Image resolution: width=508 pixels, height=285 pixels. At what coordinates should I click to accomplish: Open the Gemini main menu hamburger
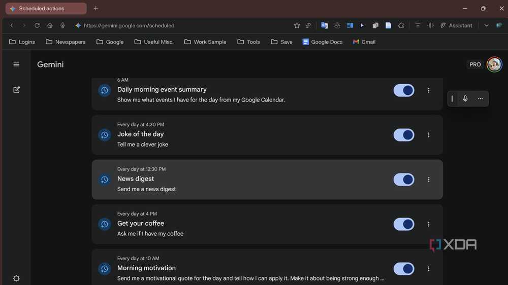16,64
